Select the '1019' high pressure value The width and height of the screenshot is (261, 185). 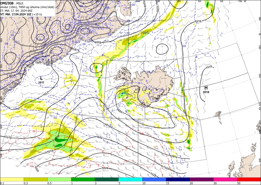tap(206, 92)
